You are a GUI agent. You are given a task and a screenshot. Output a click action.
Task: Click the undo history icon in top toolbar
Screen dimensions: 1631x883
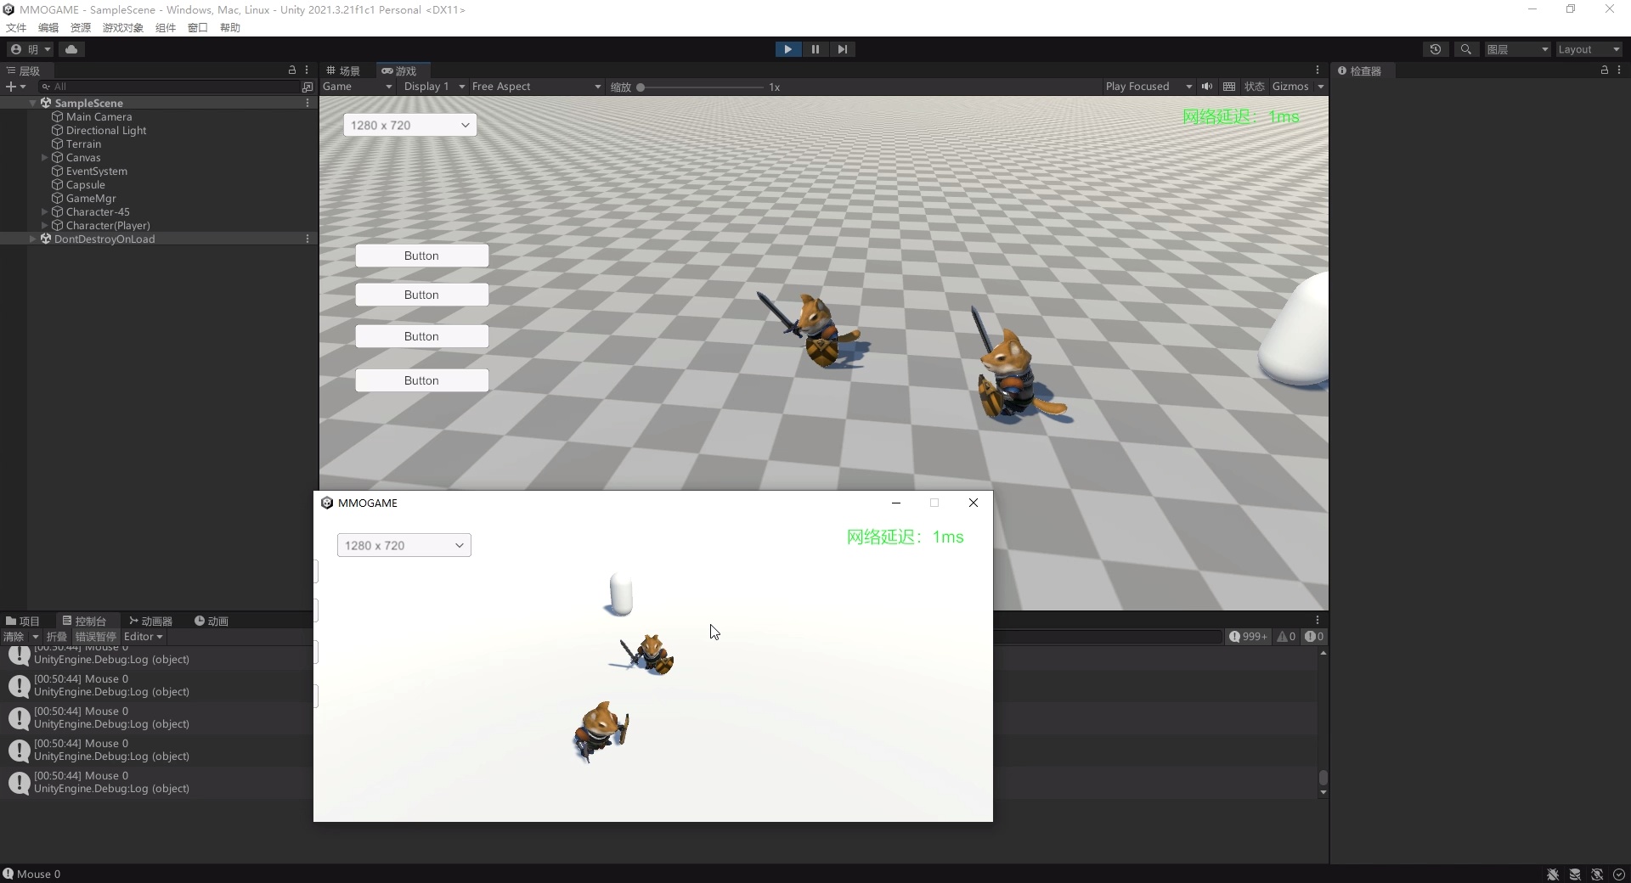coord(1436,49)
